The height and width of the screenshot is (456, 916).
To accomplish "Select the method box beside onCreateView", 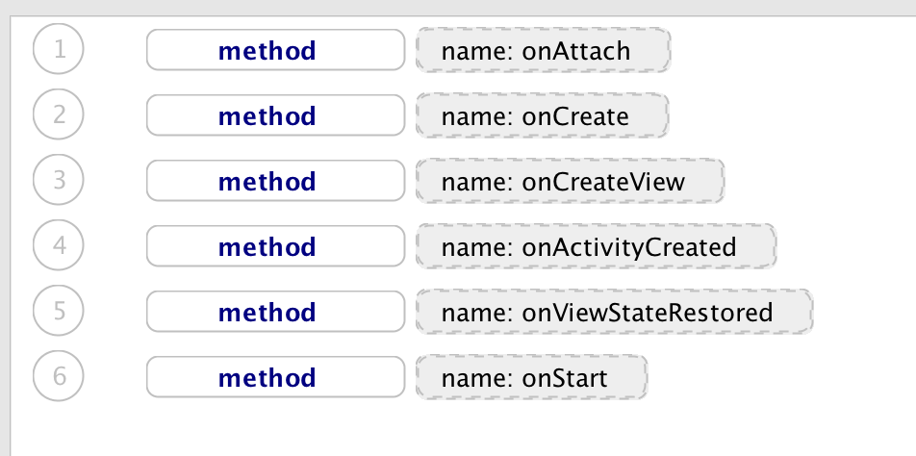I will 276,181.
